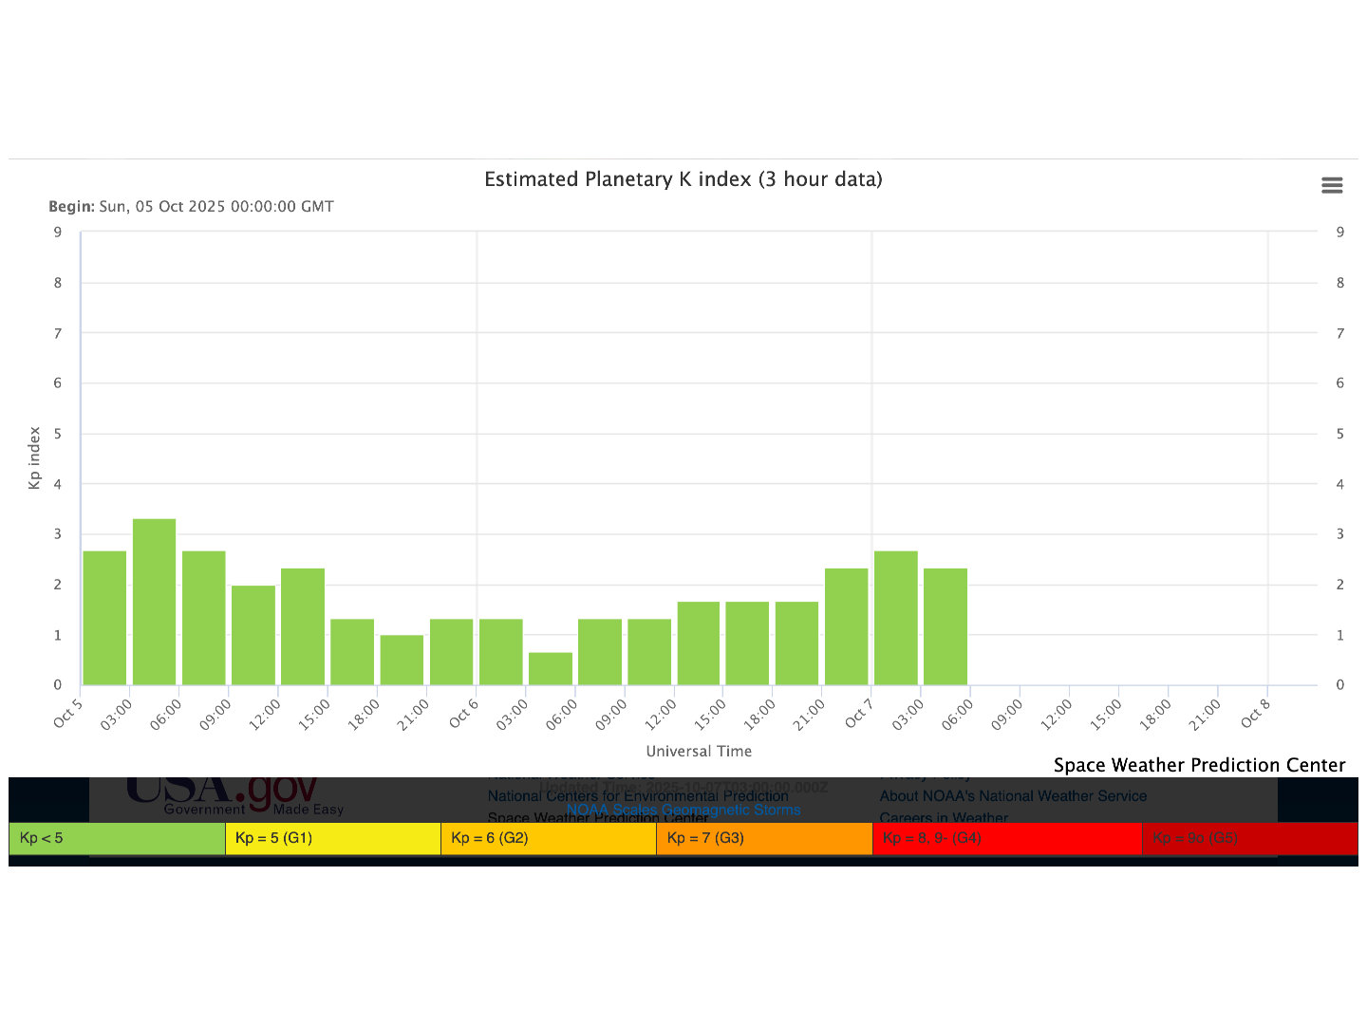
Task: Click the yellow Kp = 5 (G1) swatch
Action: tap(332, 838)
